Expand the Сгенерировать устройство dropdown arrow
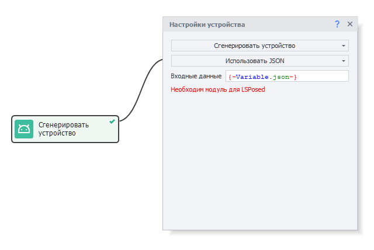The width and height of the screenshot is (374, 250). click(x=343, y=46)
